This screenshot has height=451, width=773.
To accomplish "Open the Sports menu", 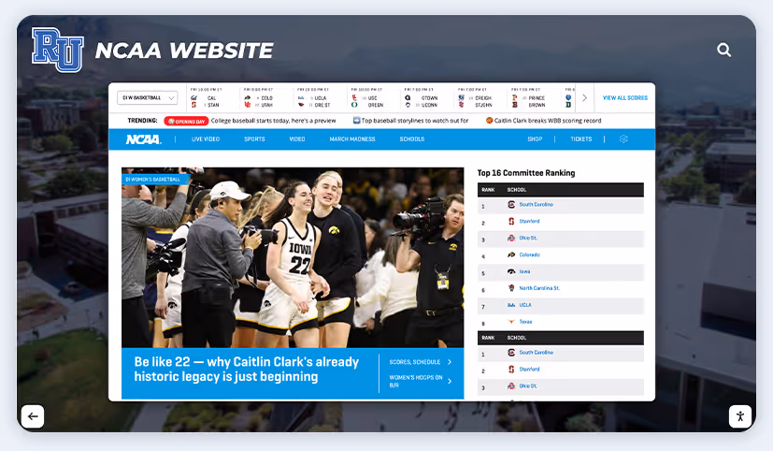I will [x=254, y=139].
